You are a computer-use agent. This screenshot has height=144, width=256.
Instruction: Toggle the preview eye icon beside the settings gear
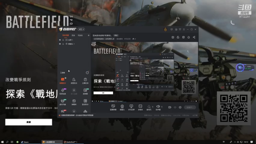click(175, 107)
